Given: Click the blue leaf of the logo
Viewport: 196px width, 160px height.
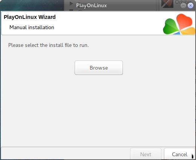Looking at the screenshot, I should tap(176, 33).
